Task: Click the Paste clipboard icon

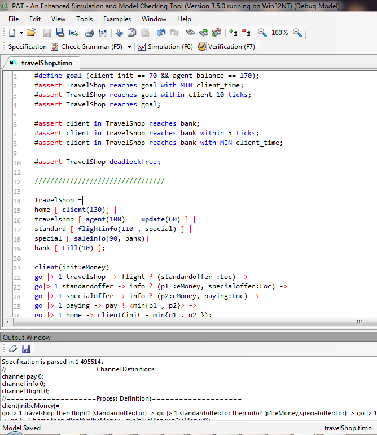Action: (145, 33)
